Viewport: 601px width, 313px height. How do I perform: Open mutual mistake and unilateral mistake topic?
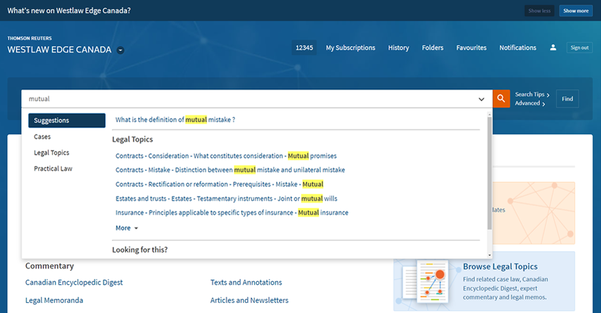pos(230,170)
